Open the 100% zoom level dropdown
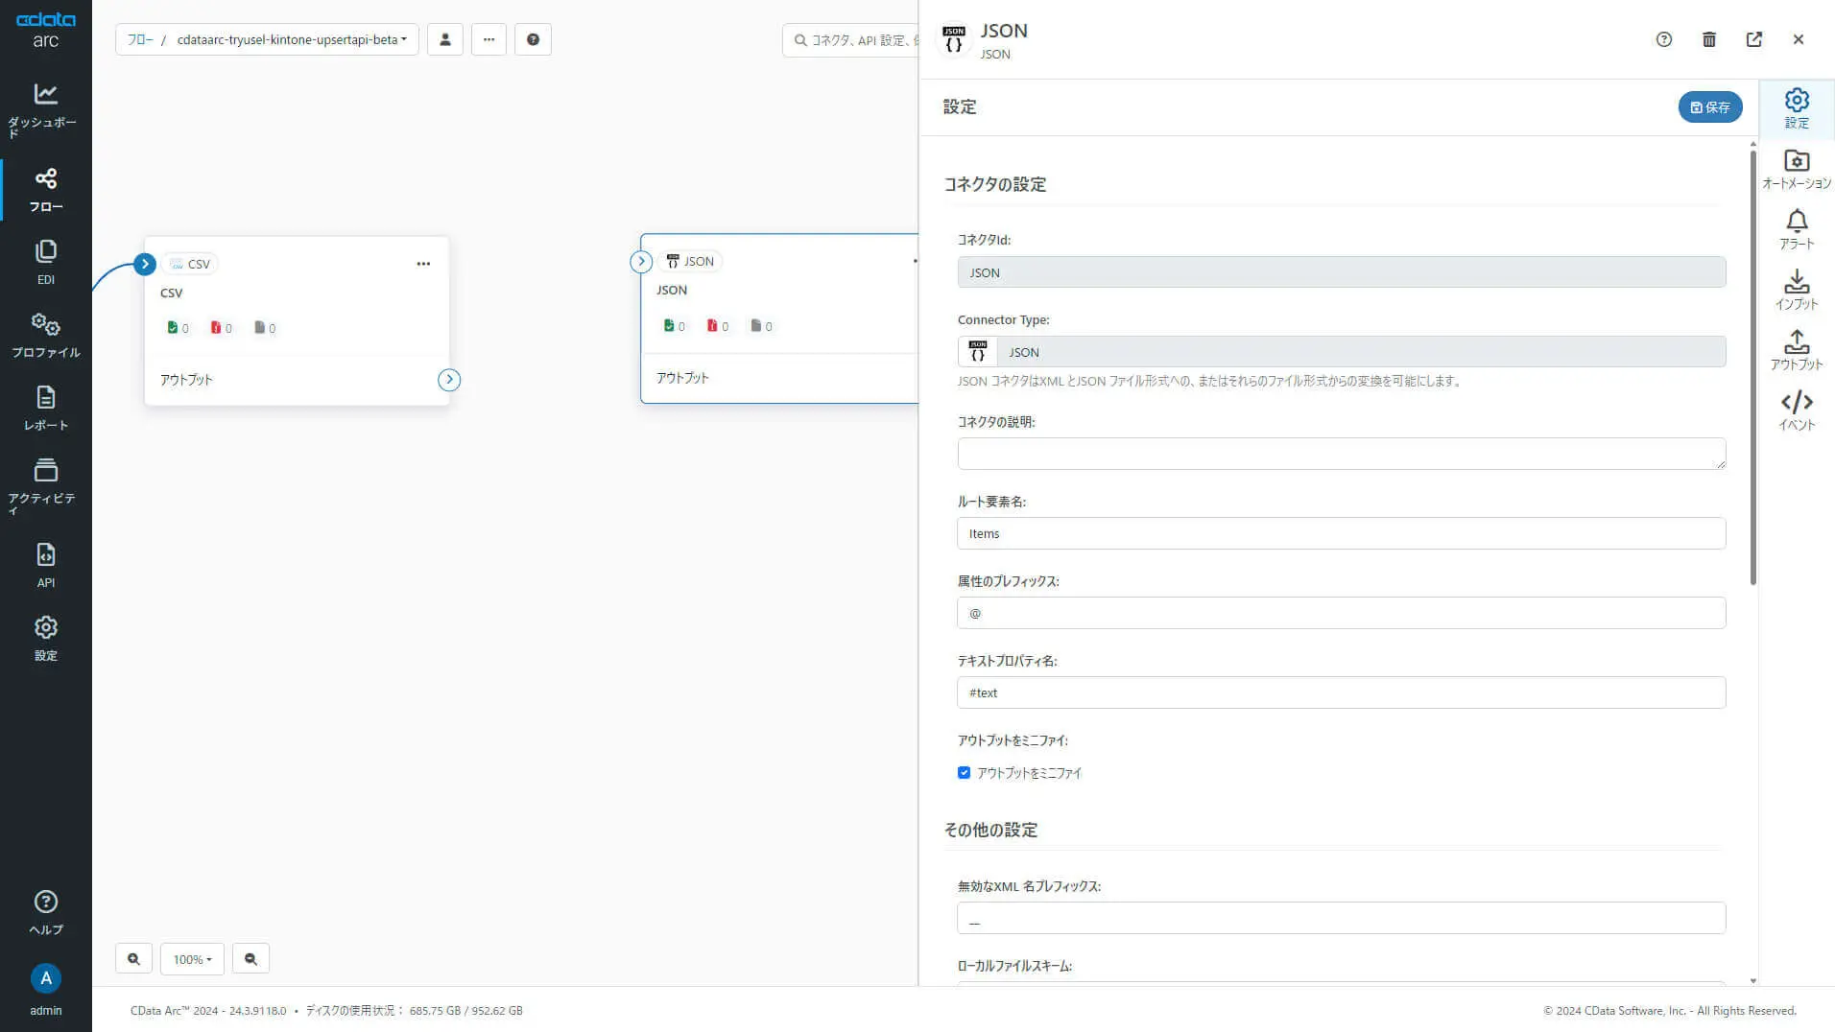This screenshot has height=1032, width=1835. (x=192, y=959)
